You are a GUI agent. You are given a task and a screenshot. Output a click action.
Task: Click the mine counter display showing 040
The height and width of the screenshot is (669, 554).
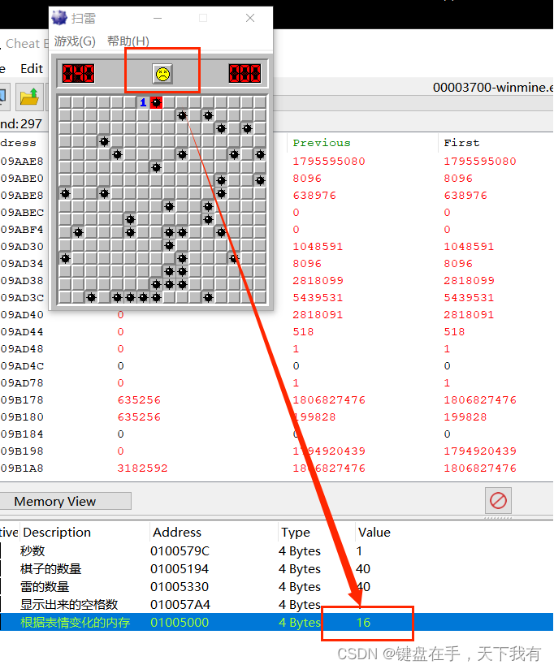78,73
